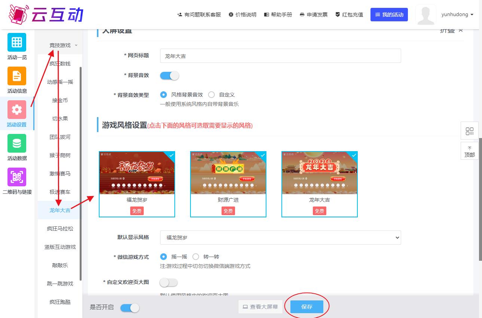Click 免费 tag under 财源广进
Image resolution: width=482 pixels, height=318 pixels.
point(228,211)
